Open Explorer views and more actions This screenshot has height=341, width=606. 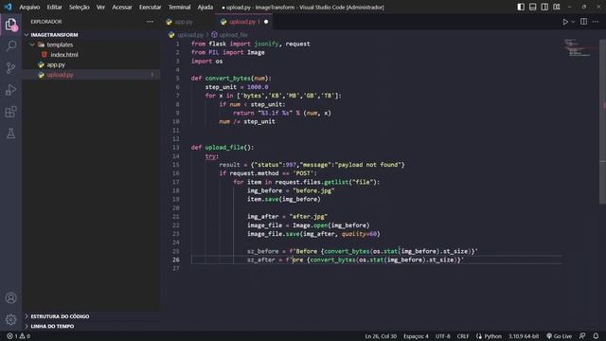click(x=150, y=22)
